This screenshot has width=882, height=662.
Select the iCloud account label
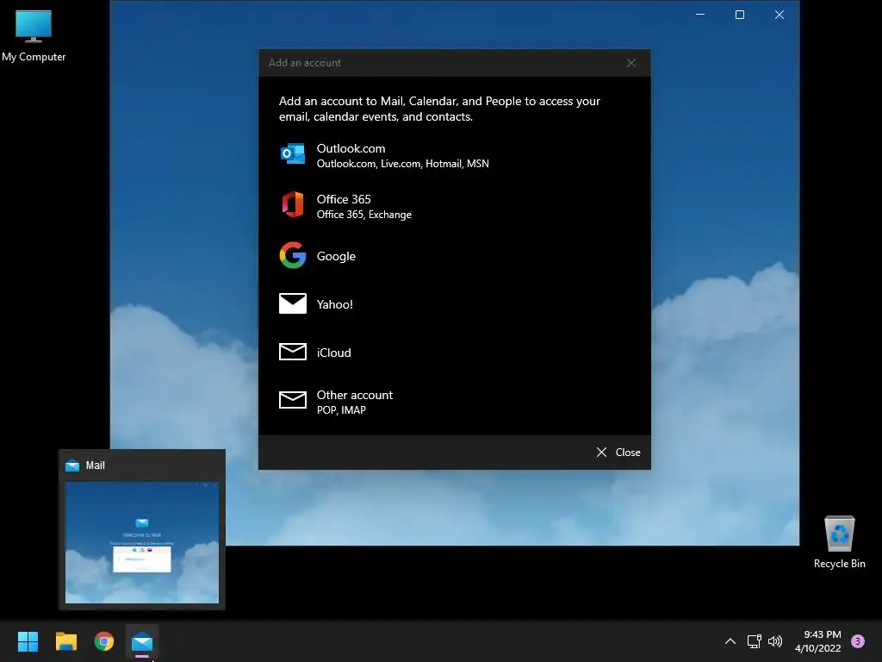point(333,353)
